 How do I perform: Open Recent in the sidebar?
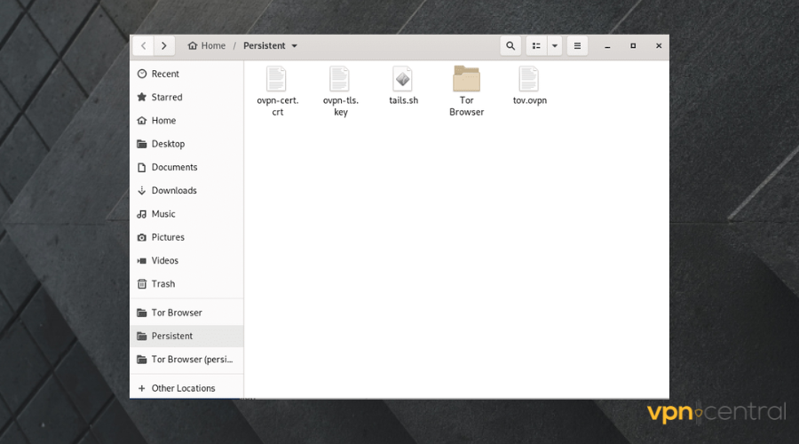click(x=165, y=75)
